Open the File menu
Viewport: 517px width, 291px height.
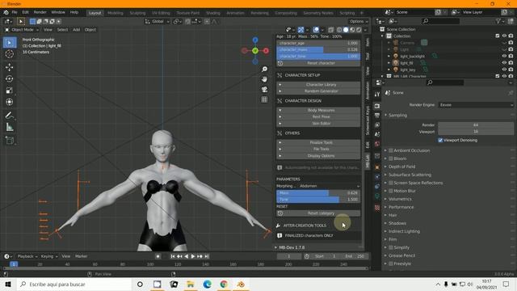(15, 12)
